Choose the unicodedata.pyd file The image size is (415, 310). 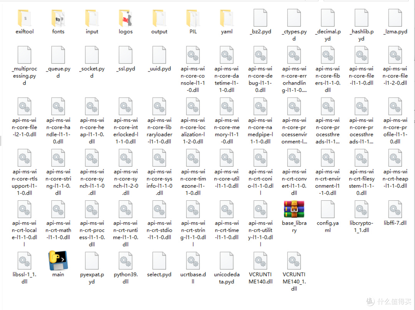(x=227, y=261)
